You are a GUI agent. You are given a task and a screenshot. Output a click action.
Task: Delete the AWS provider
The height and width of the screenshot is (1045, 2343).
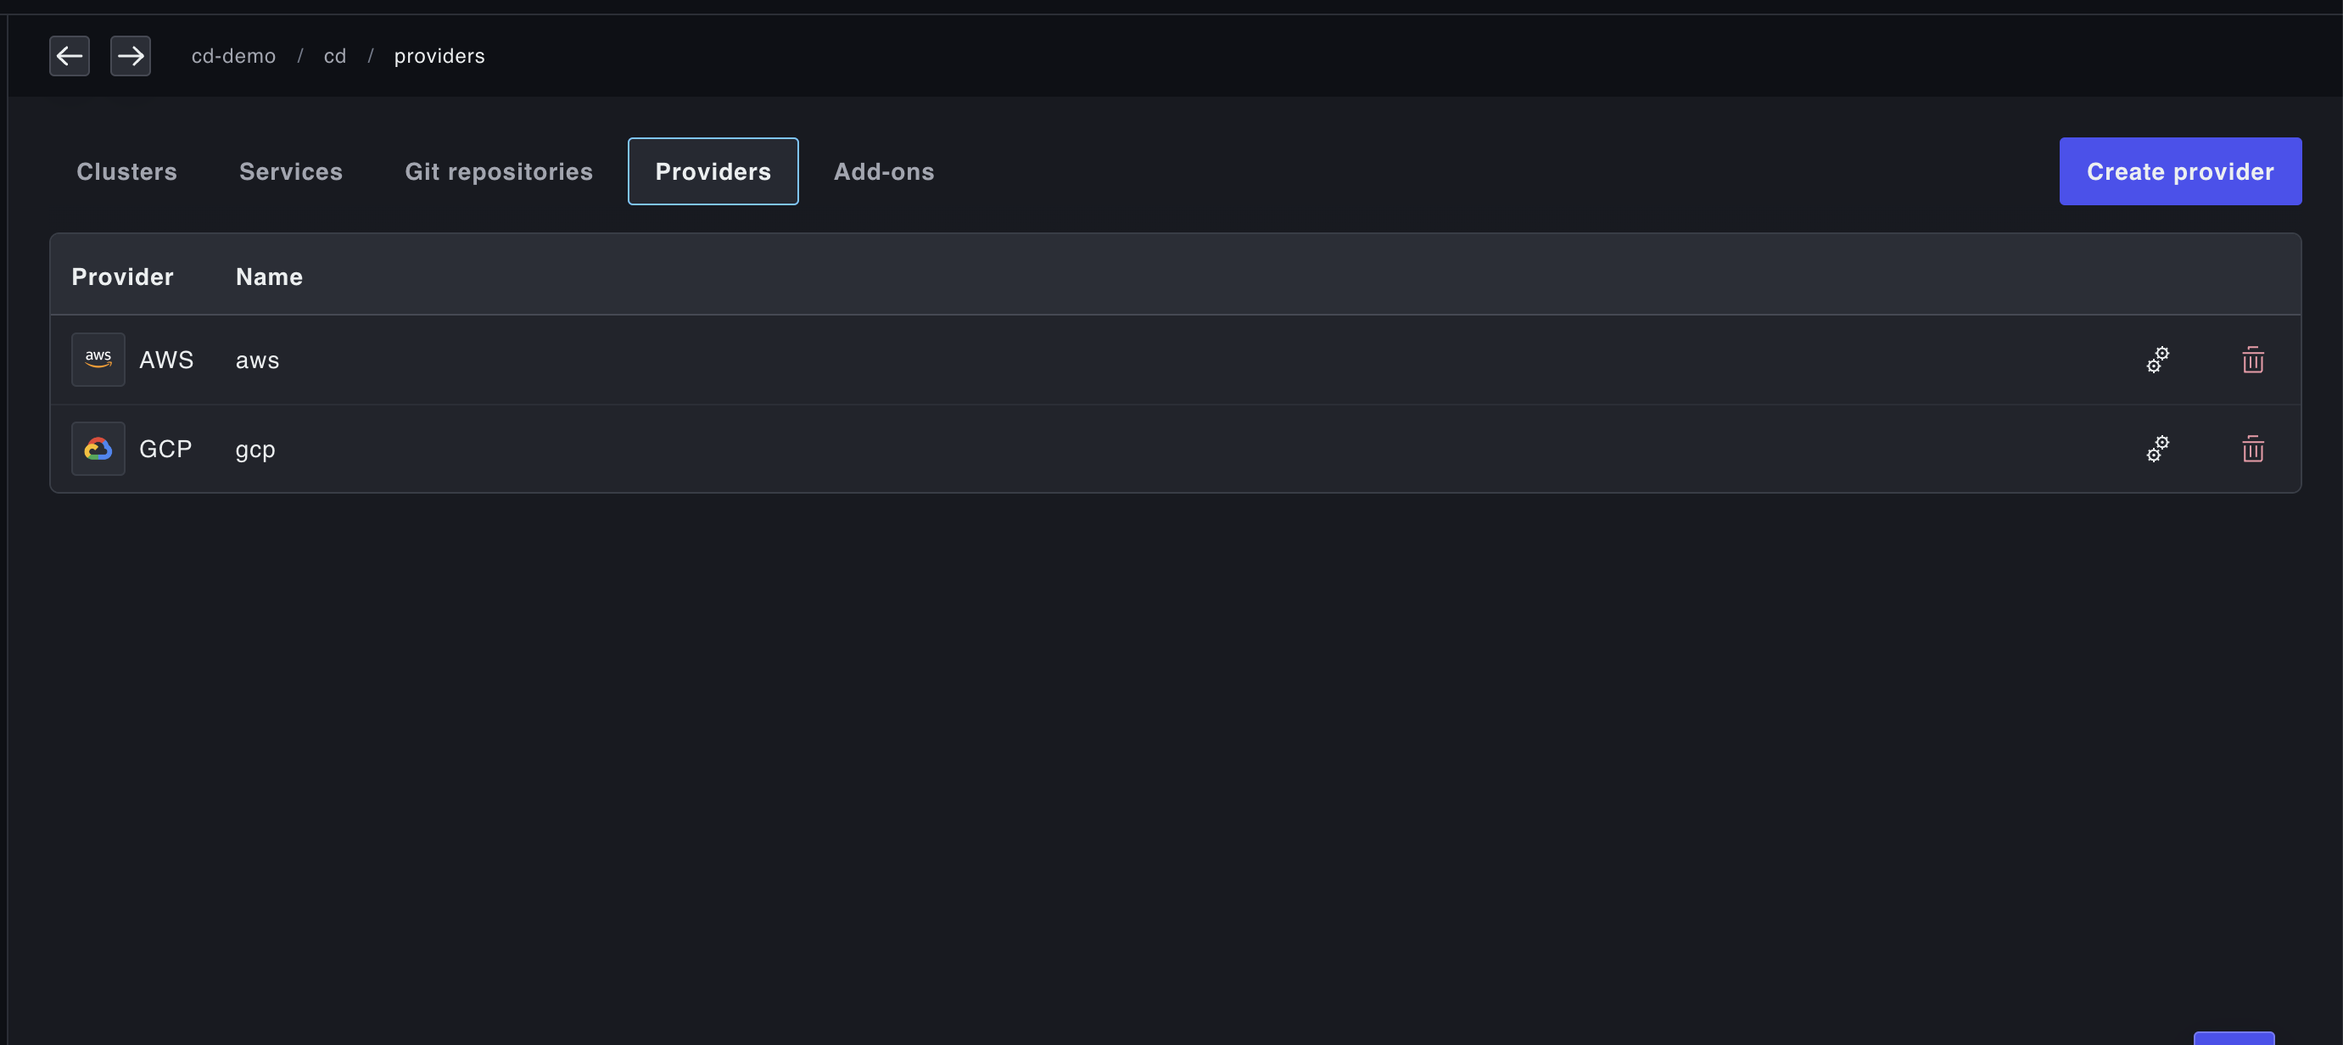pyautogui.click(x=2252, y=360)
